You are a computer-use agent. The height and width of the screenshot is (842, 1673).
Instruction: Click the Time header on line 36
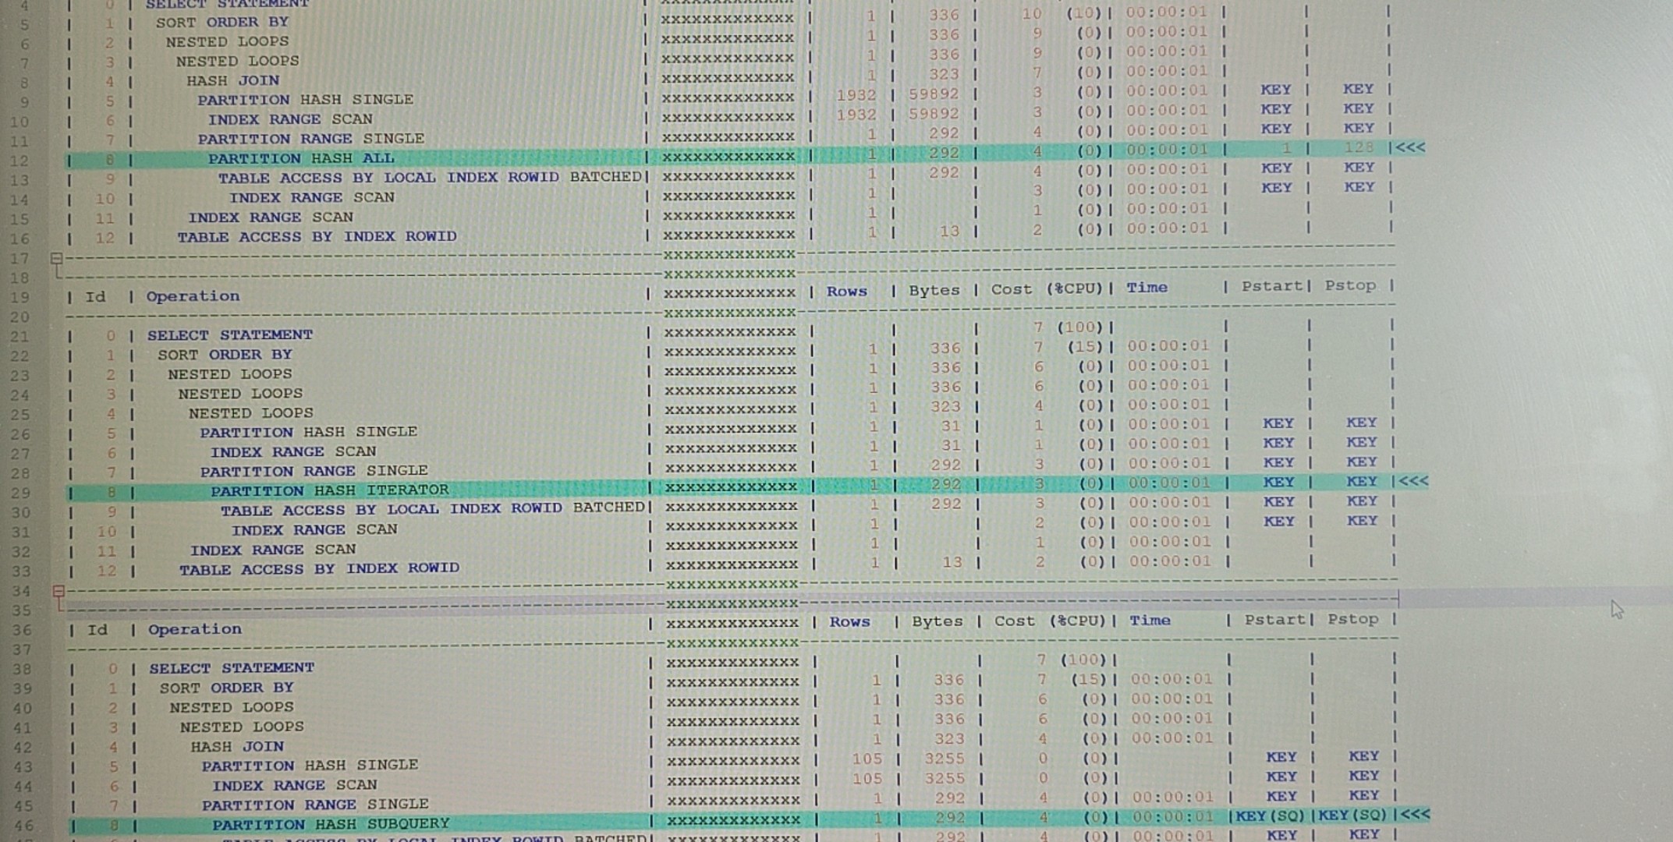point(1150,621)
